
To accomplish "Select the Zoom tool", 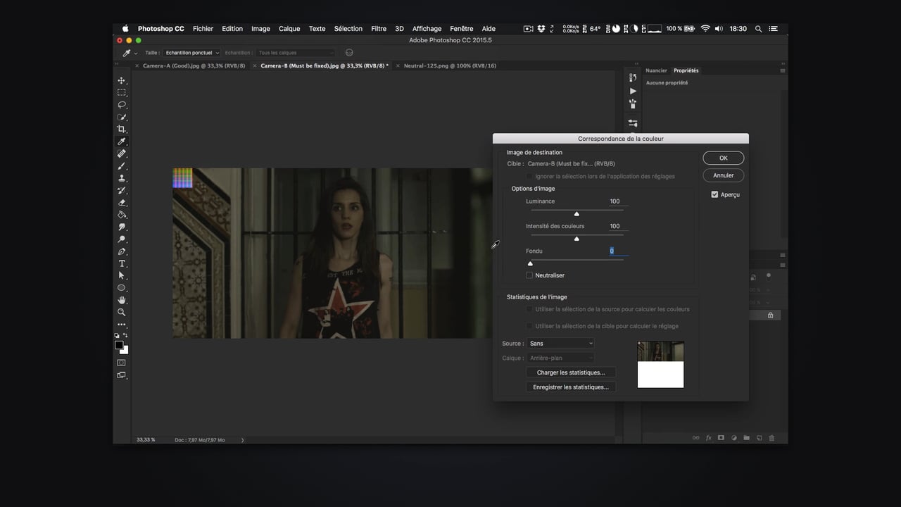I will 121,312.
